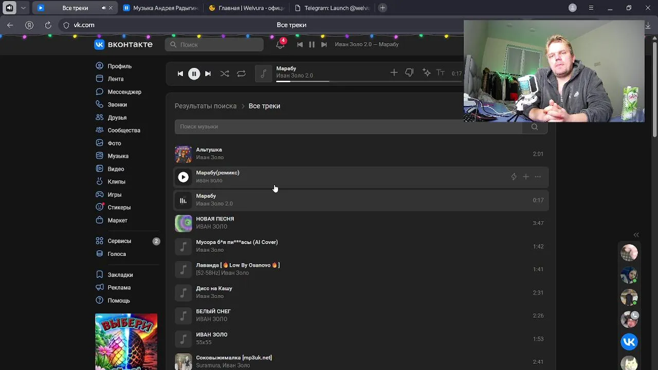Click the dislike icon in the player
The image size is (658, 370).
pyautogui.click(x=409, y=73)
